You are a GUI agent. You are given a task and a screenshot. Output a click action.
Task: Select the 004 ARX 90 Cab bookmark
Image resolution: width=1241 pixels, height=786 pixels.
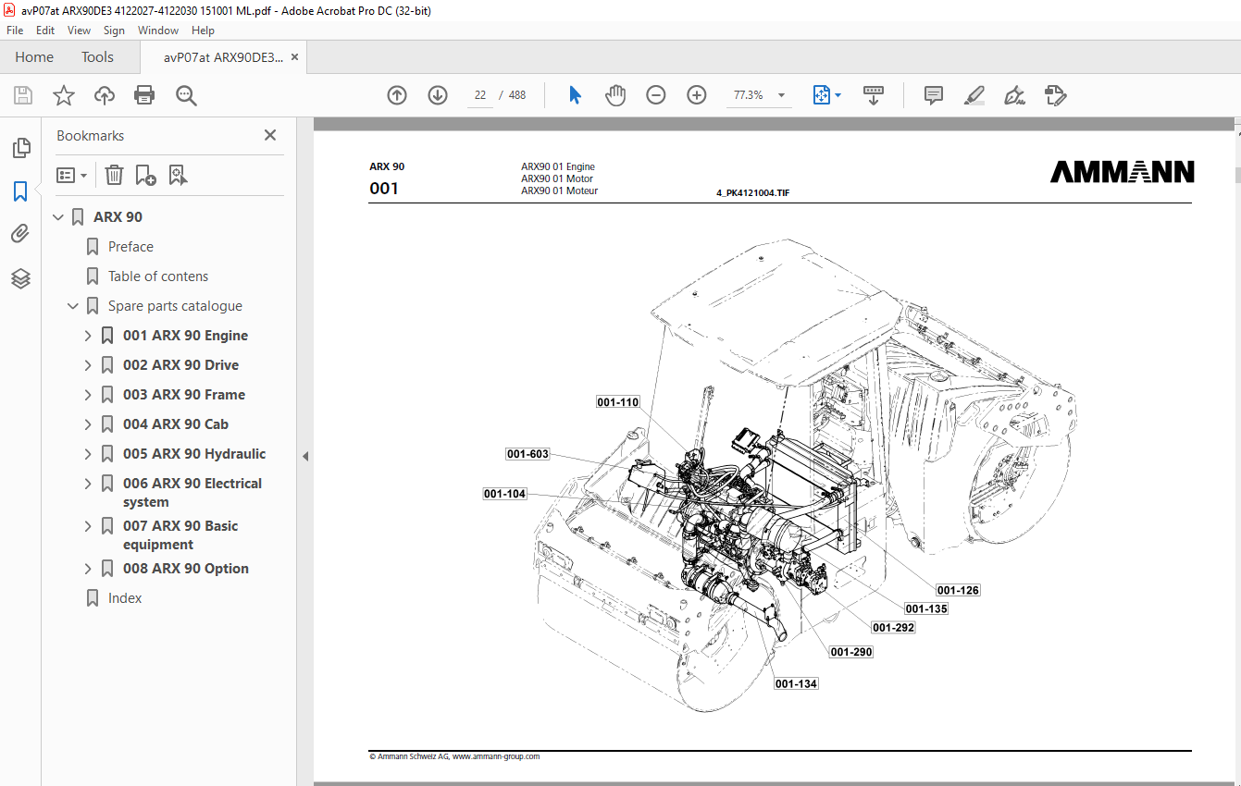(176, 424)
